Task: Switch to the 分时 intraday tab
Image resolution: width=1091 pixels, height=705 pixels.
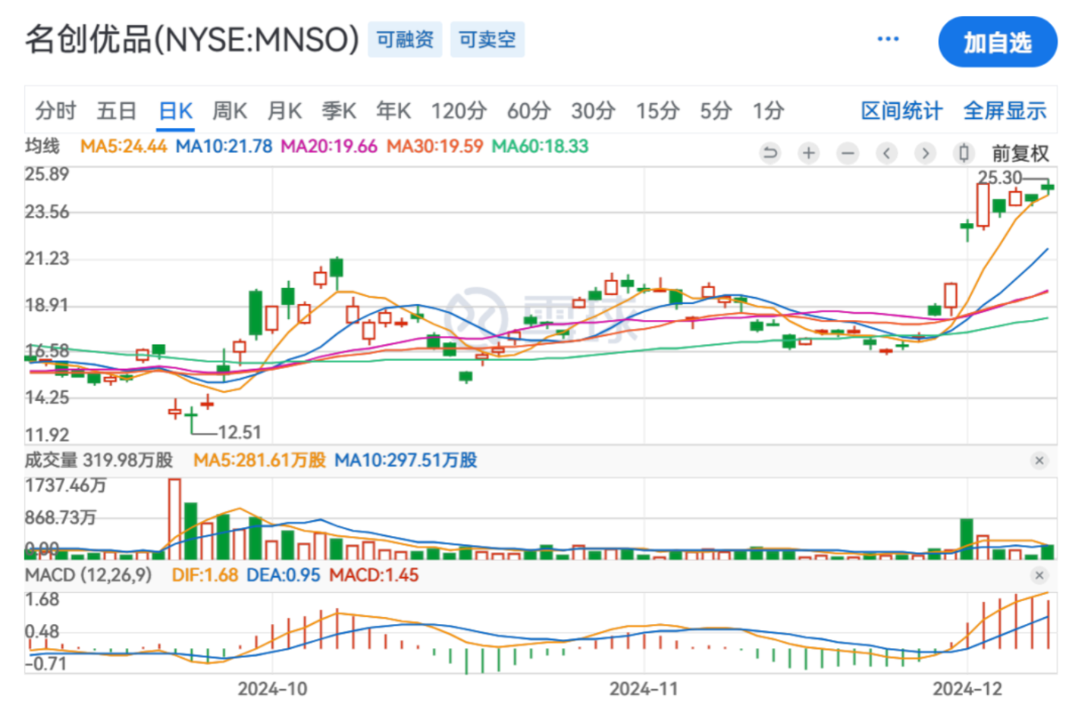Action: click(55, 111)
